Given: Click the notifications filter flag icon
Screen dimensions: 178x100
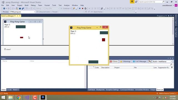Looking at the screenshot, I should click(132, 2).
